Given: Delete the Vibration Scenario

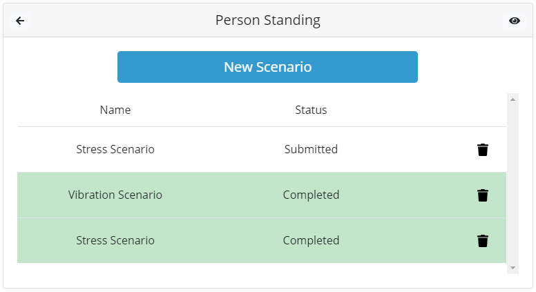Looking at the screenshot, I should [483, 195].
